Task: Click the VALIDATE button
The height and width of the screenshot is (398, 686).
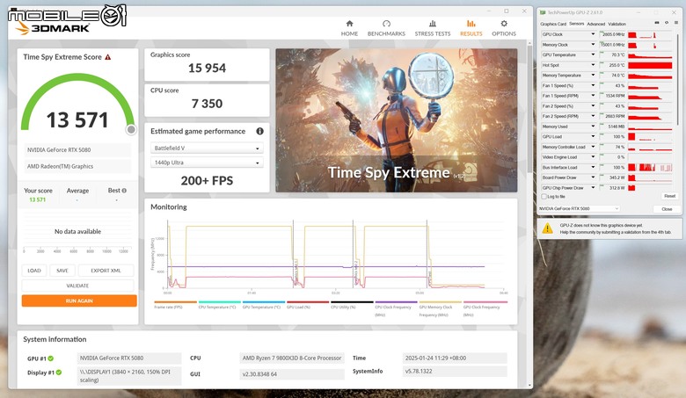Action: pyautogui.click(x=77, y=286)
